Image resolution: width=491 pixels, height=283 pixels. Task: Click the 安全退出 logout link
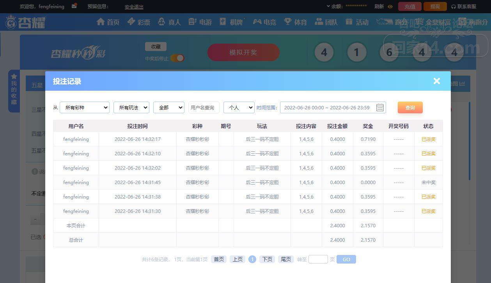click(x=134, y=7)
